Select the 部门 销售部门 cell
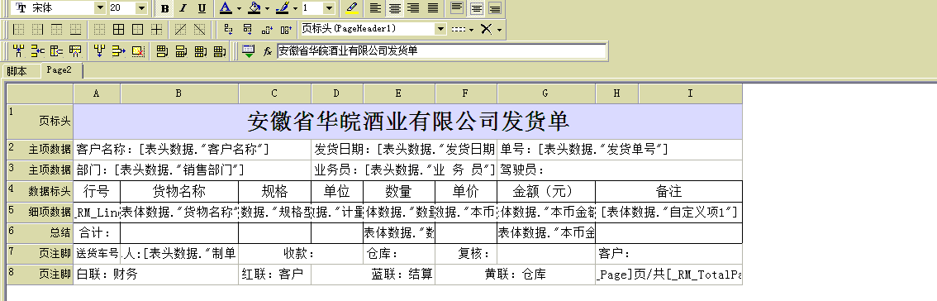This screenshot has width=937, height=301. 193,170
